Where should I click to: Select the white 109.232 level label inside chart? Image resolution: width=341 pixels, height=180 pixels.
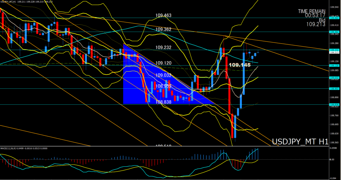pyautogui.click(x=163, y=47)
